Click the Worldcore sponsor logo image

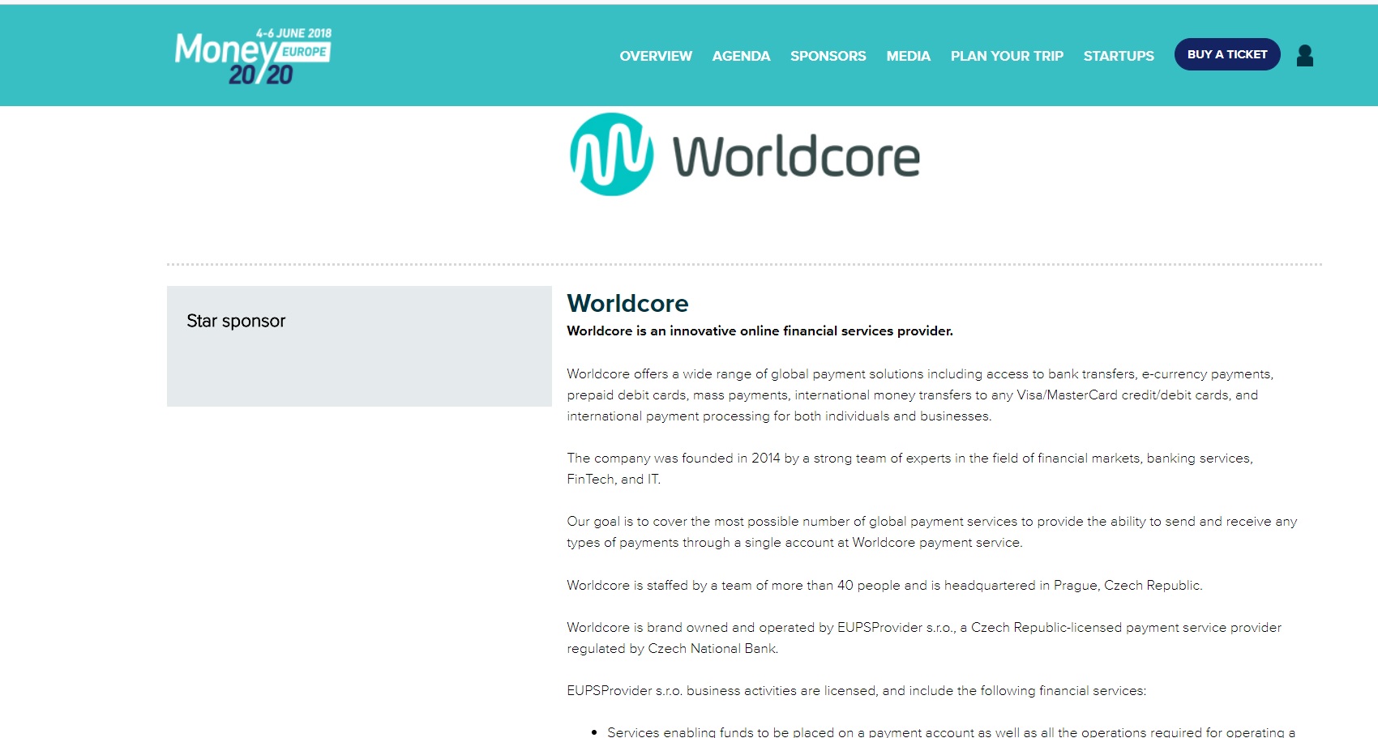[744, 155]
